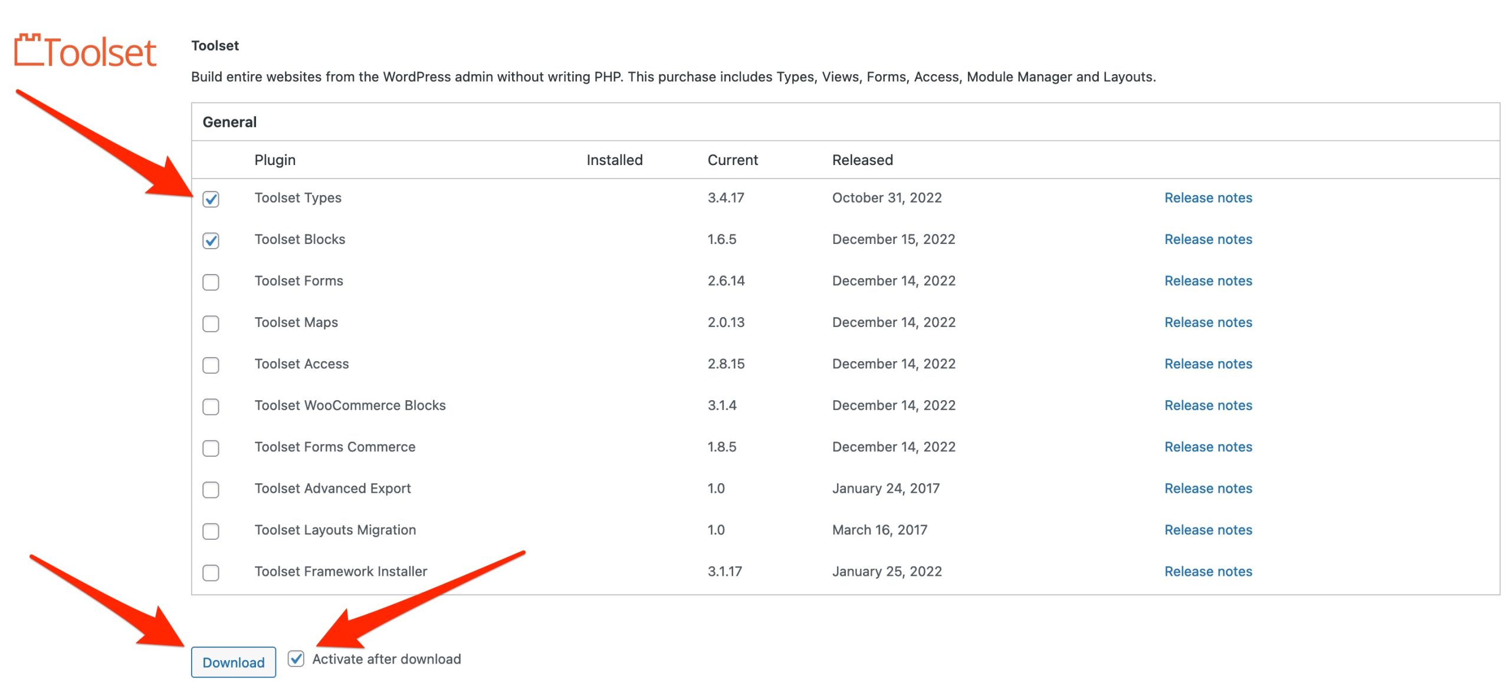Open Release notes for Toolset Forms
The image size is (1510, 683).
click(x=1208, y=281)
